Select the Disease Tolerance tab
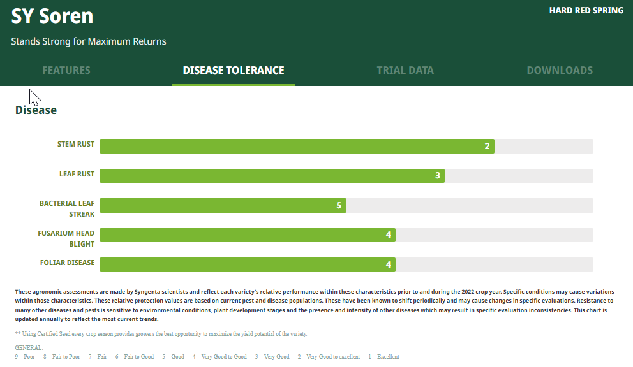The height and width of the screenshot is (367, 633). pyautogui.click(x=234, y=70)
